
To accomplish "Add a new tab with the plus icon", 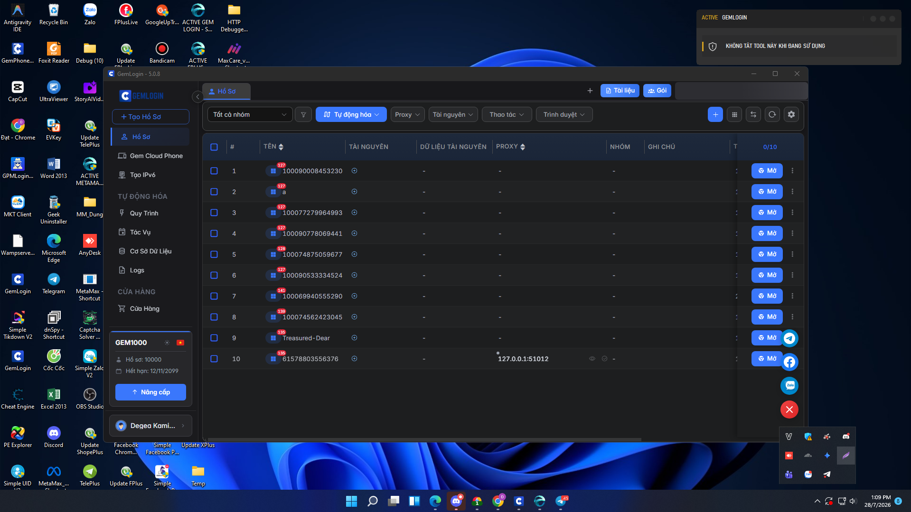I will [x=590, y=91].
